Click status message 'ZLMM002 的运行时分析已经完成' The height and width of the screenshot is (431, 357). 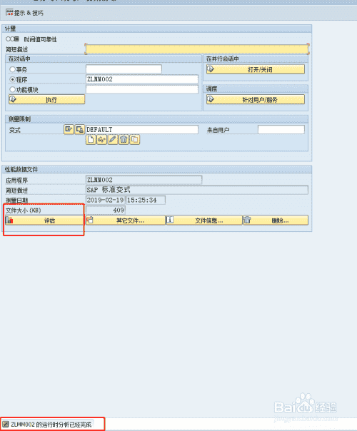click(51, 425)
